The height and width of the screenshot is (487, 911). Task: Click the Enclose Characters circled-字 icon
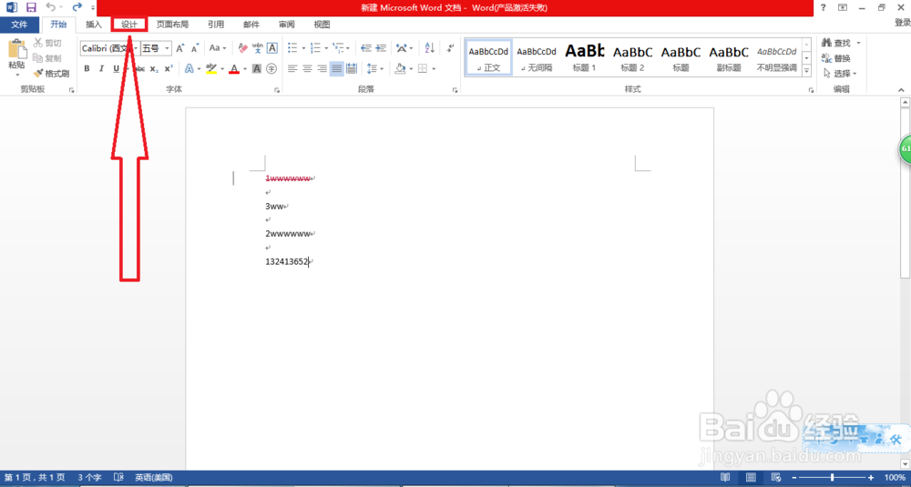pyautogui.click(x=271, y=68)
